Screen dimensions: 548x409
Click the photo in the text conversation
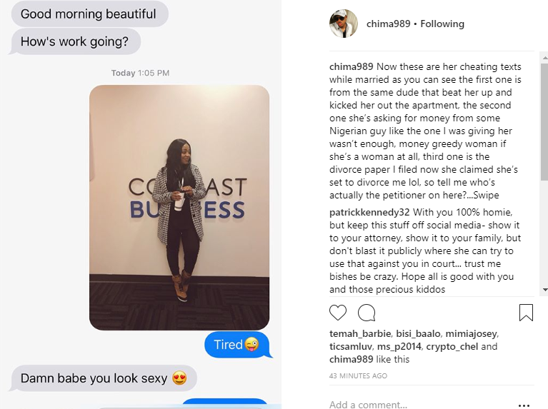(x=179, y=208)
